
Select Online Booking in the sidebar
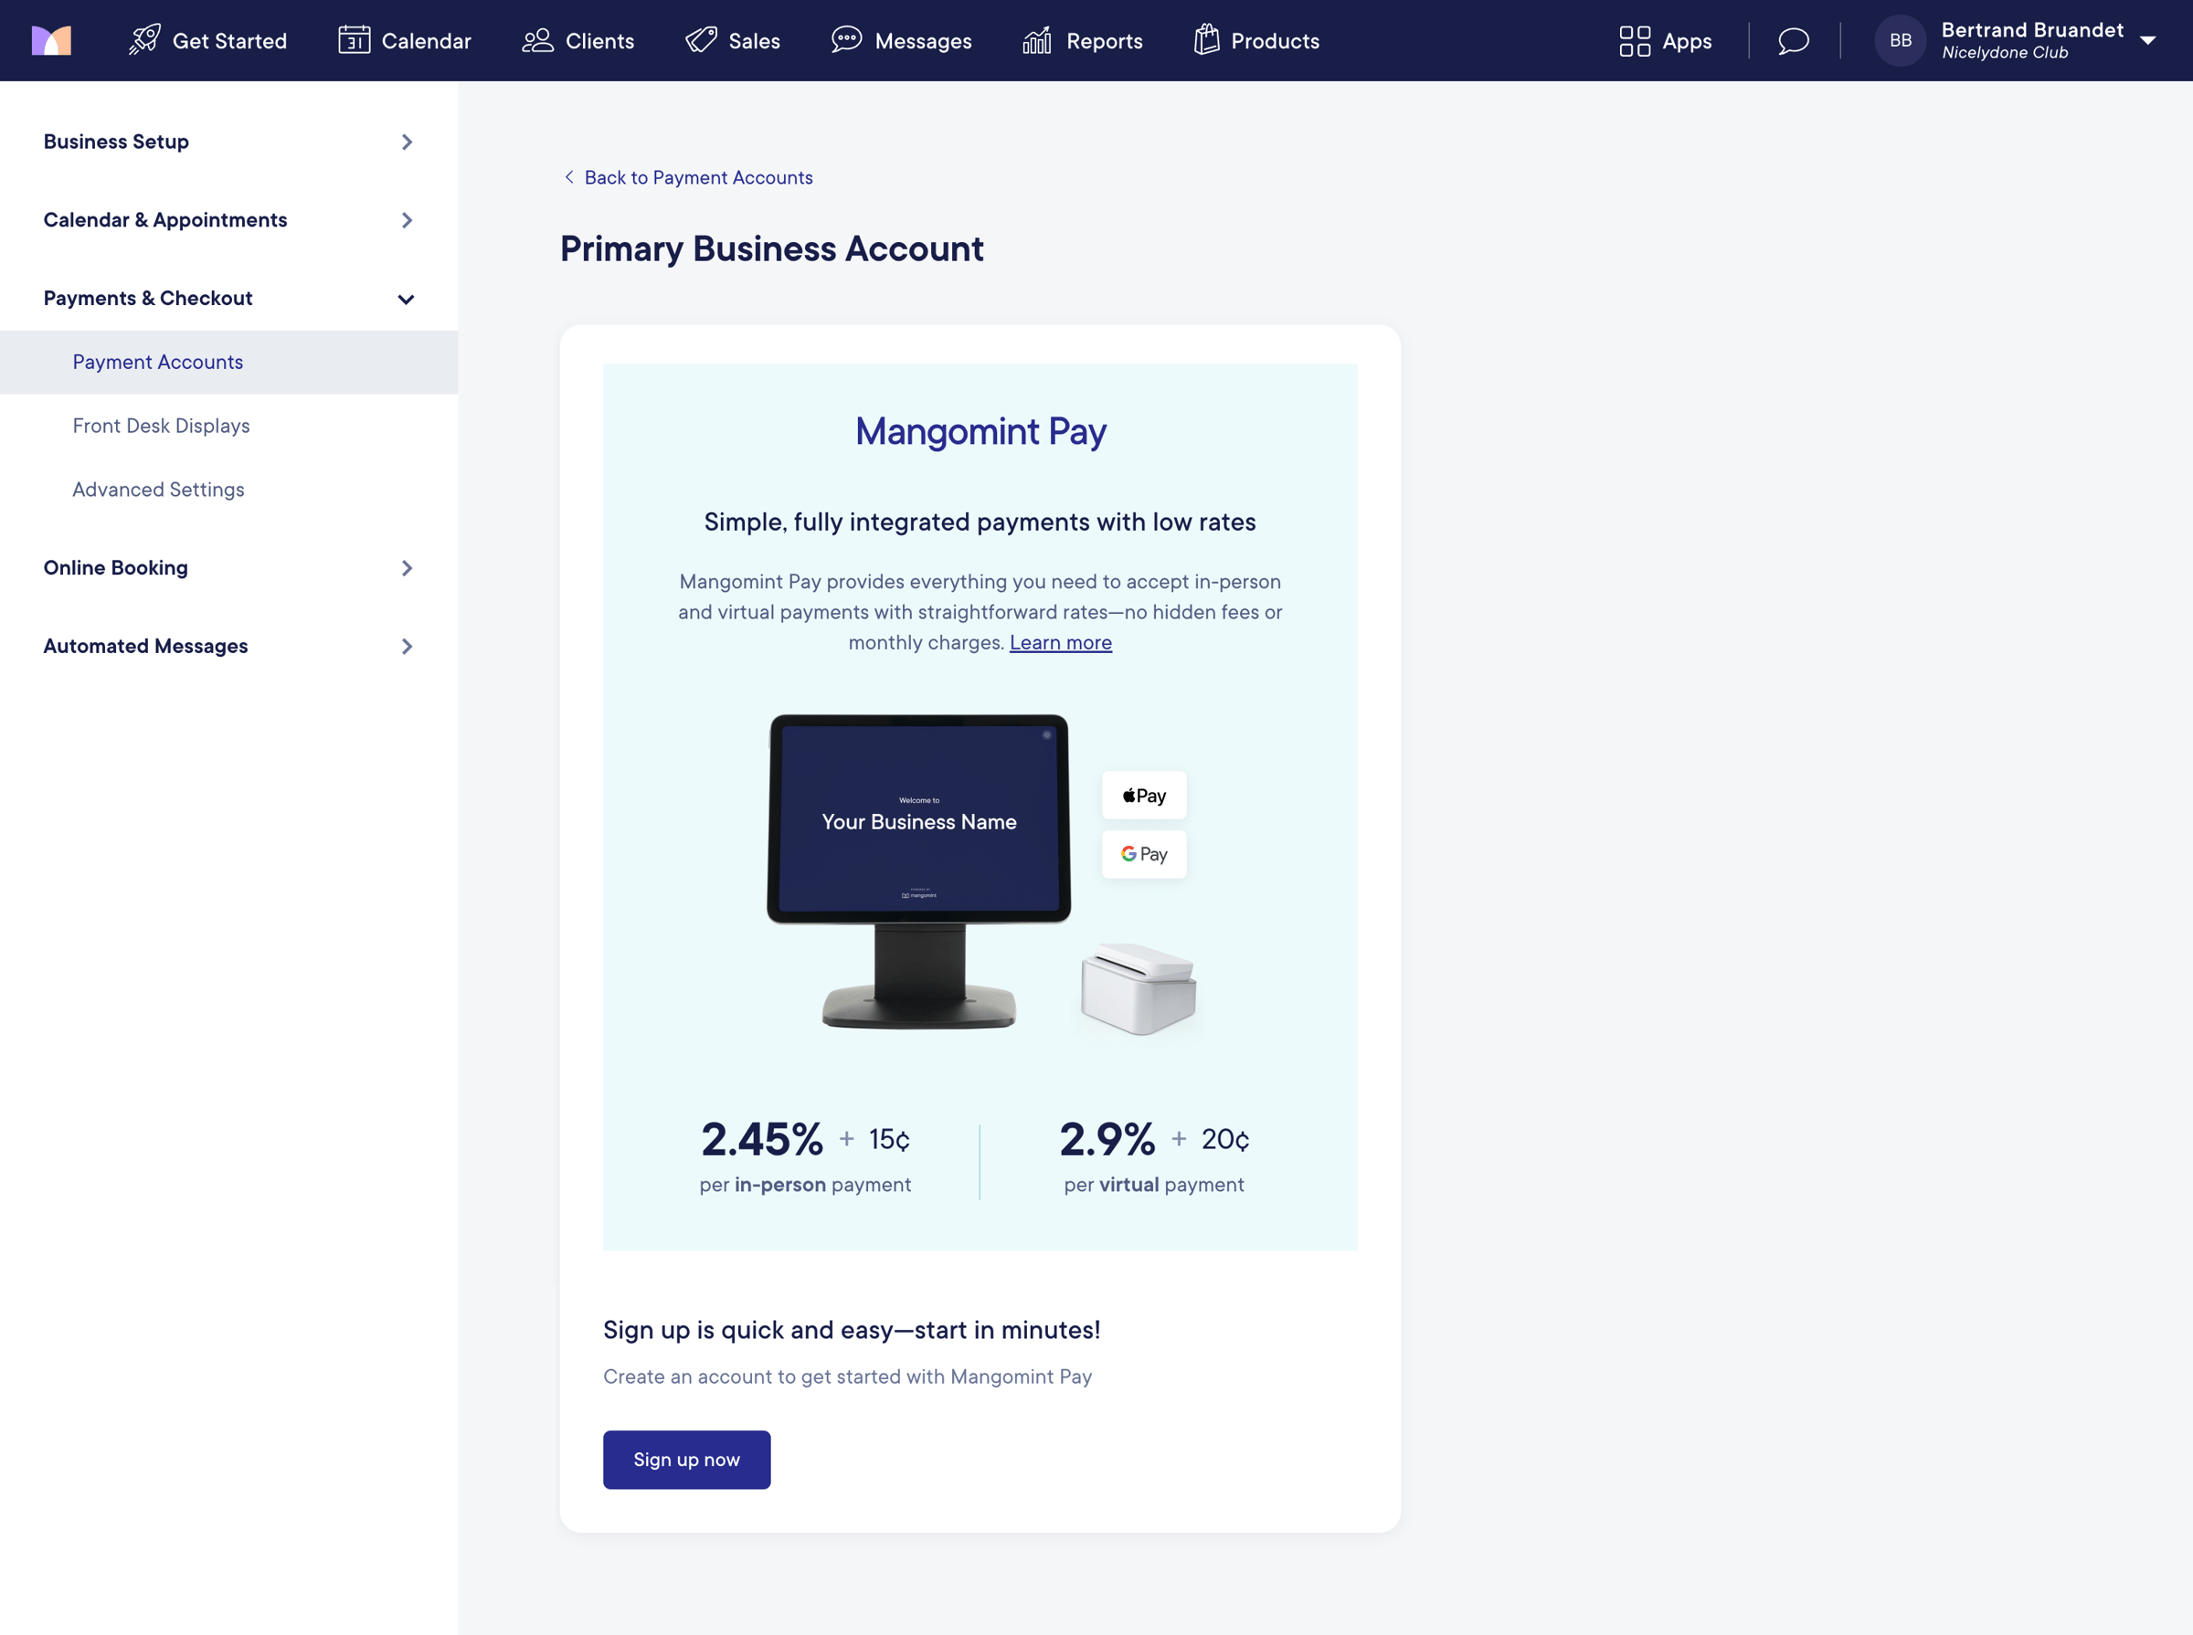click(116, 567)
